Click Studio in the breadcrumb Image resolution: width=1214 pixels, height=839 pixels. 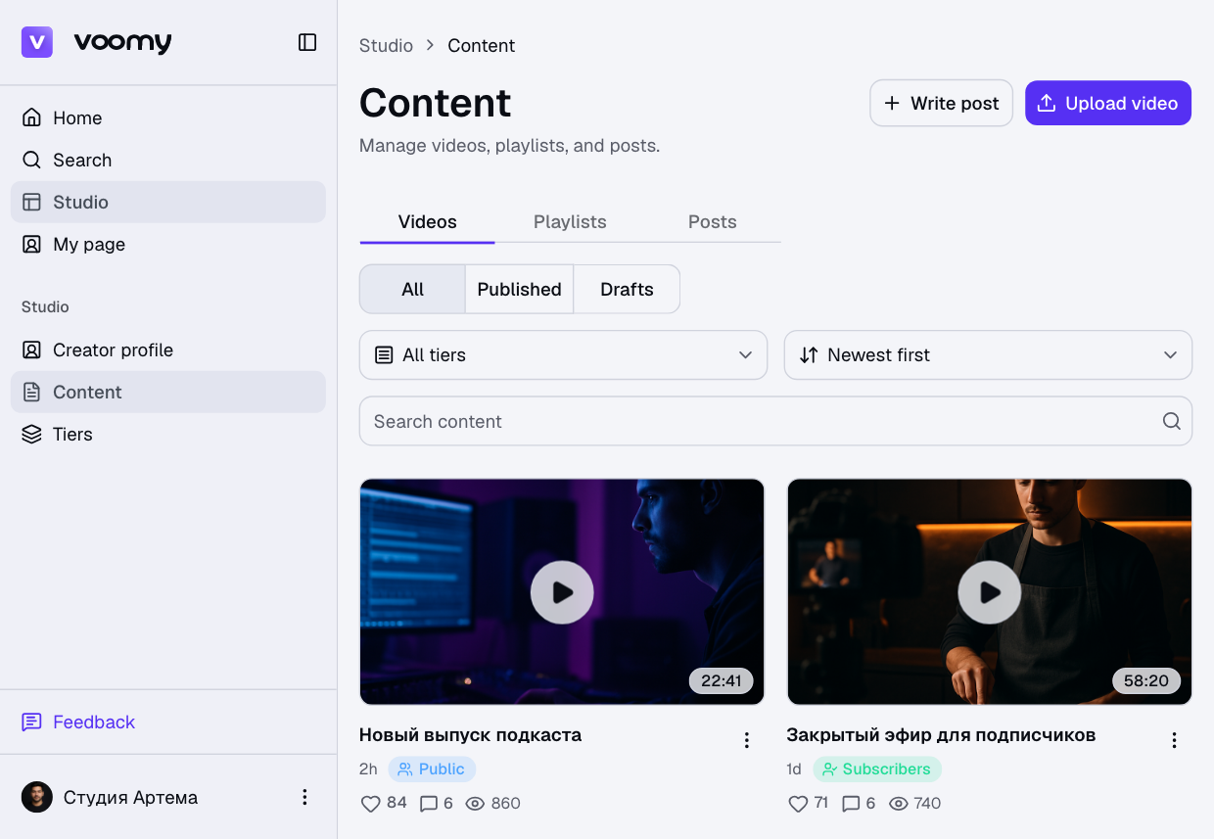coord(386,45)
